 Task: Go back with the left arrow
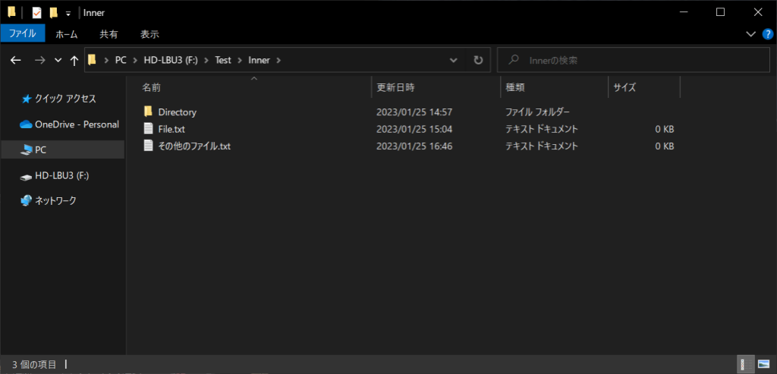pos(16,61)
